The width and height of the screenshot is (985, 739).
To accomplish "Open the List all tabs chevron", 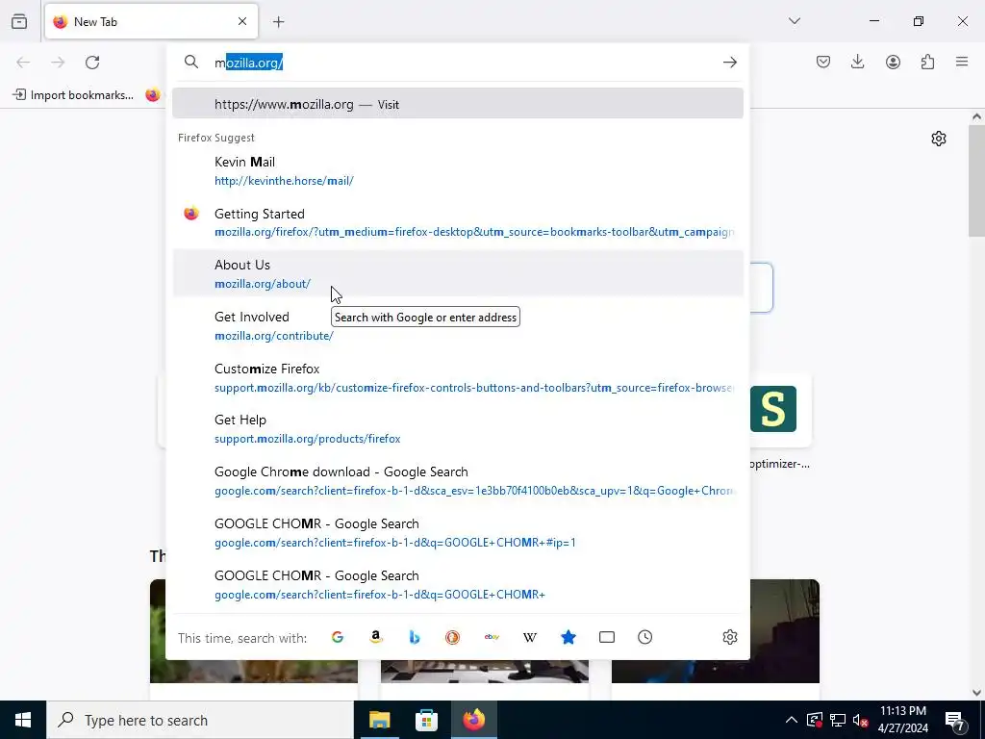I will pyautogui.click(x=794, y=21).
